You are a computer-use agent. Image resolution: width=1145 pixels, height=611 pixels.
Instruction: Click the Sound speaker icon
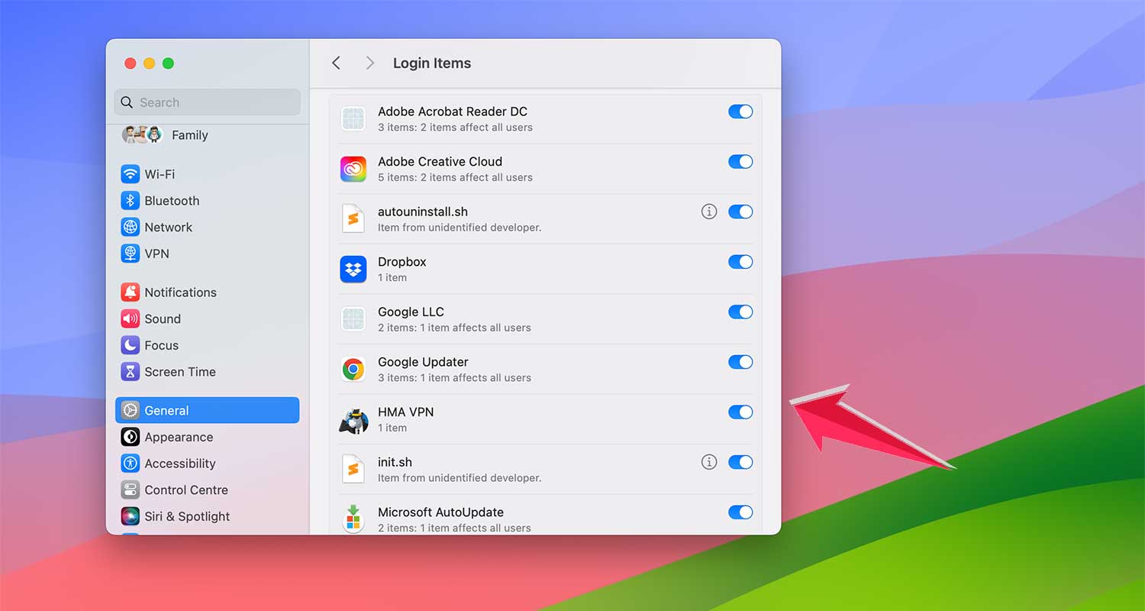[x=130, y=318]
